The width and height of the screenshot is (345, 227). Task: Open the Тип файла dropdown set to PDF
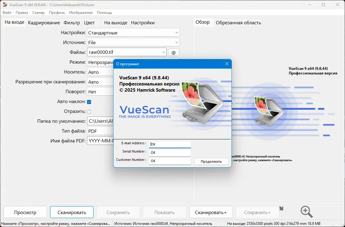tap(100, 131)
